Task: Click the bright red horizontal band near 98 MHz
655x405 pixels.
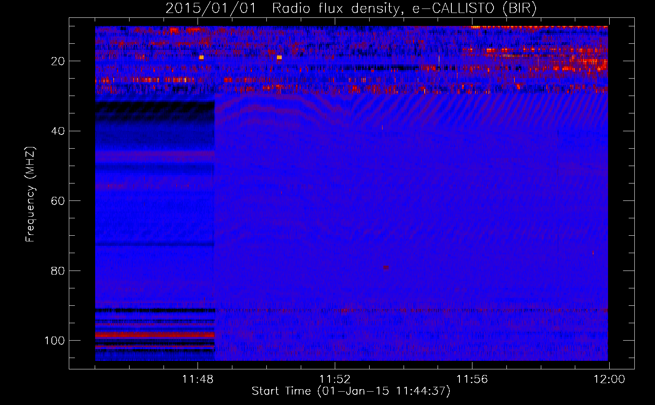Action: click(155, 335)
